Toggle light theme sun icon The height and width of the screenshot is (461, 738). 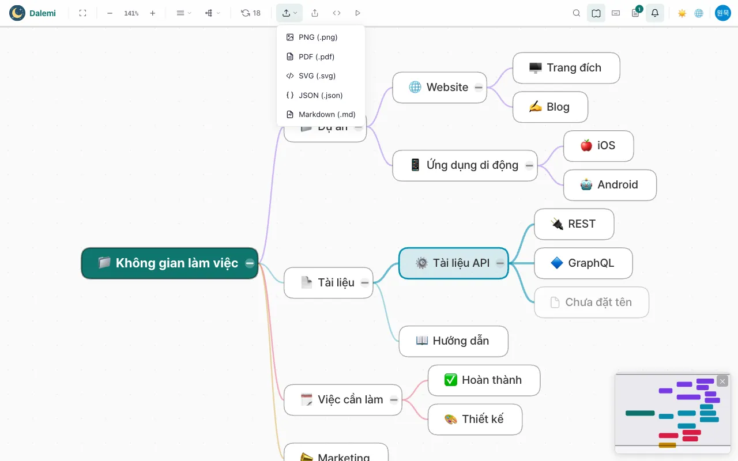[682, 13]
